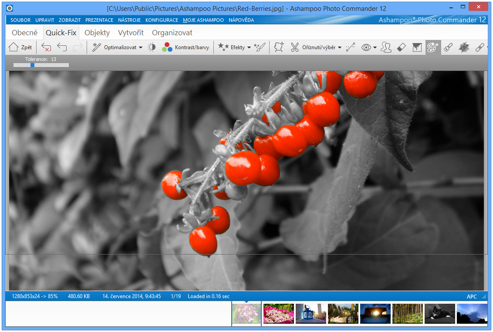Image resolution: width=493 pixels, height=332 pixels.
Task: Click the scissors crop icon
Action: tap(294, 47)
